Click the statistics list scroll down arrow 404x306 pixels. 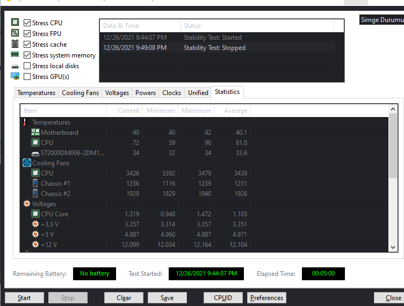click(393, 247)
